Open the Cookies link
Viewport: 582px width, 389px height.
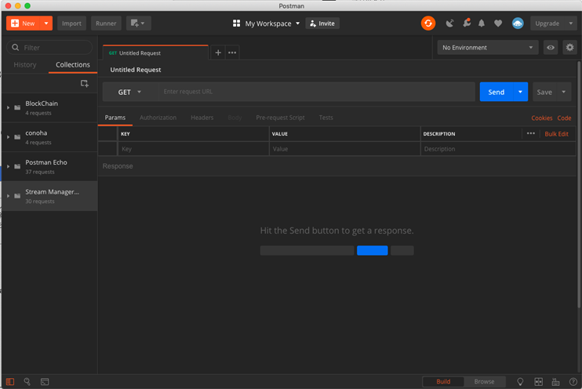tap(541, 118)
